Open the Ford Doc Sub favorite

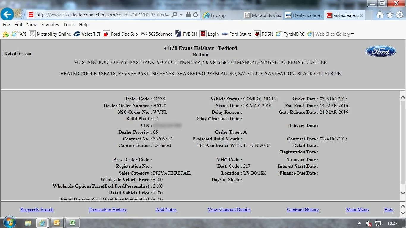pos(121,34)
